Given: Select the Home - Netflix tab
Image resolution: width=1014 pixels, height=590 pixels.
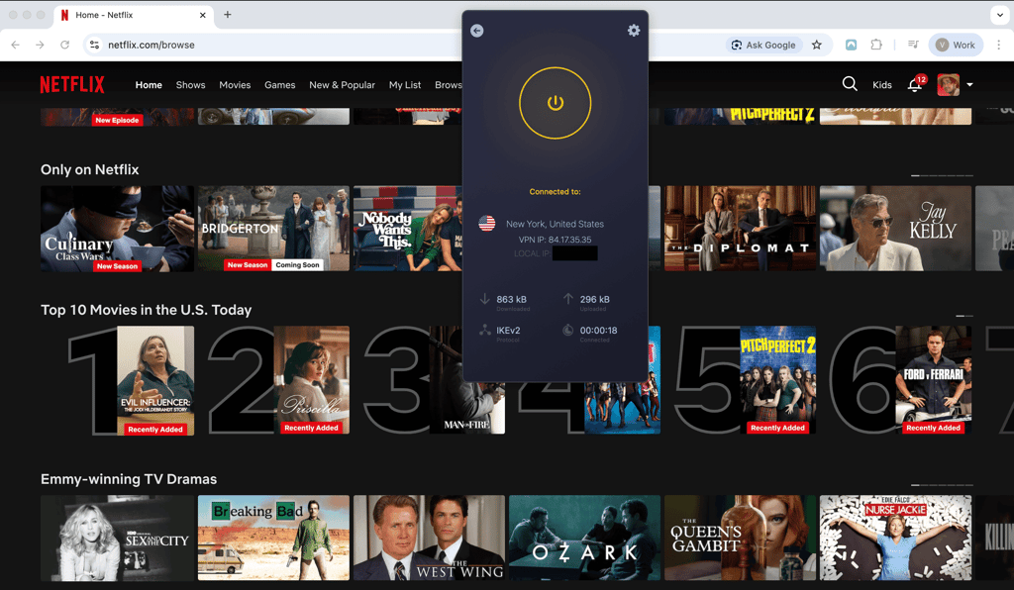Looking at the screenshot, I should [134, 15].
